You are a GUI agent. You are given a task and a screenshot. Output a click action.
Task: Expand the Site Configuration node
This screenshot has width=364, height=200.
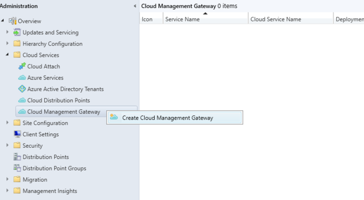pyautogui.click(x=7, y=122)
